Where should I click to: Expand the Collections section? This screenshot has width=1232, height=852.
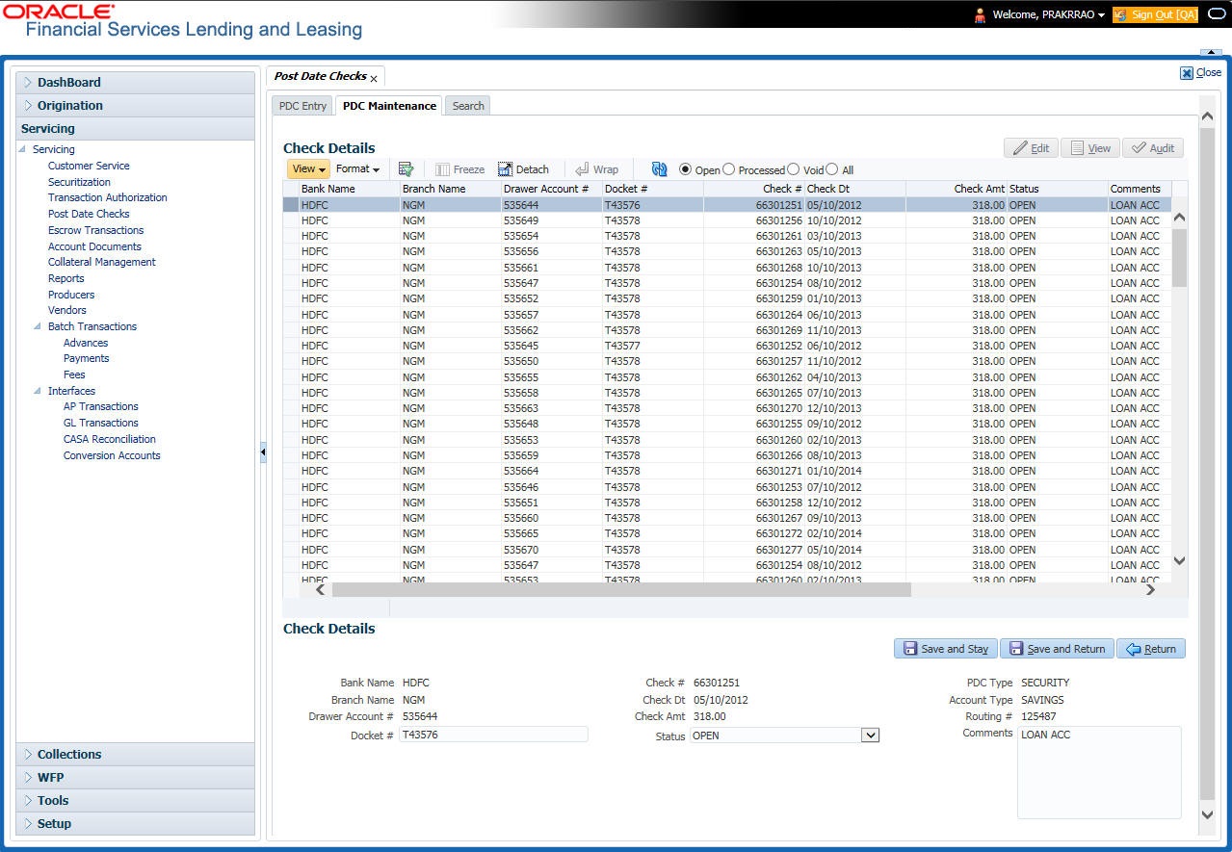tap(69, 754)
